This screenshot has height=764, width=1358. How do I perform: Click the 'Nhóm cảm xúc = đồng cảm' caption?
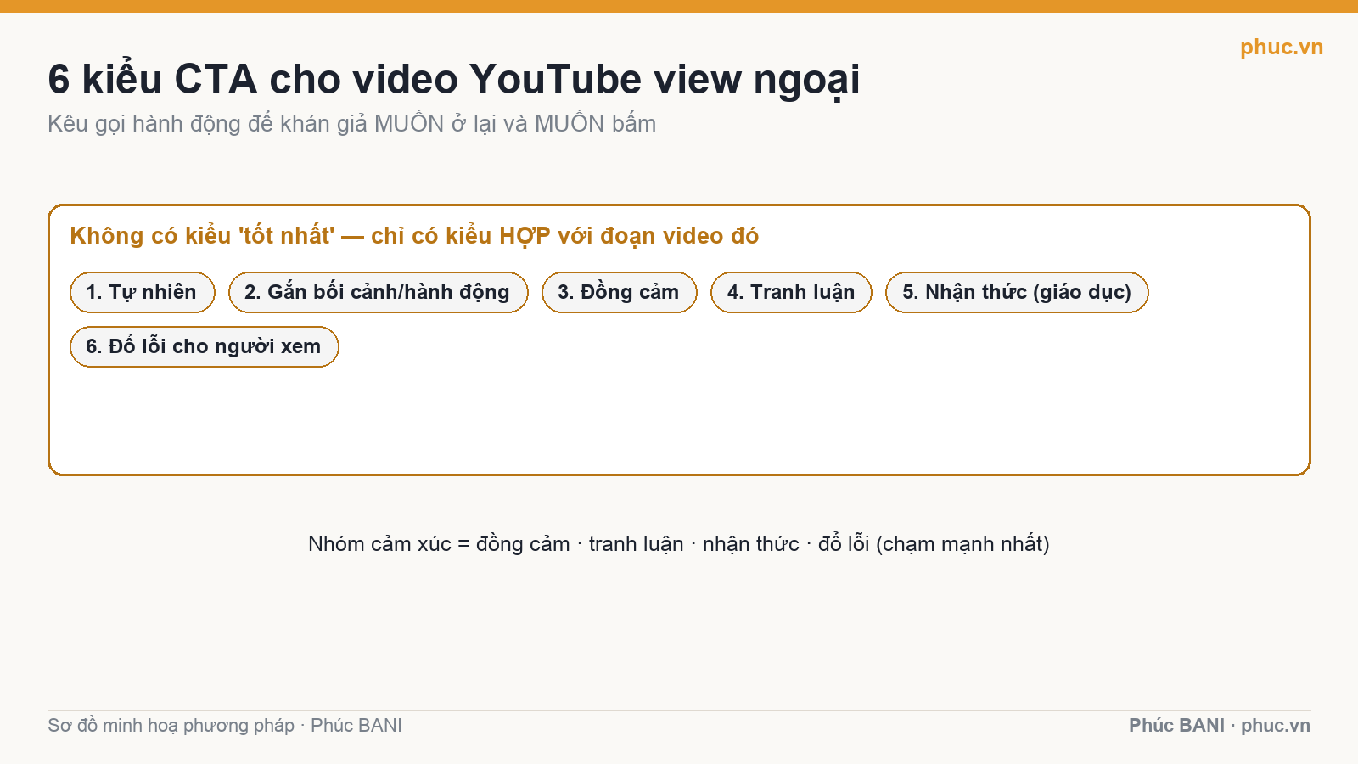pyautogui.click(x=679, y=544)
